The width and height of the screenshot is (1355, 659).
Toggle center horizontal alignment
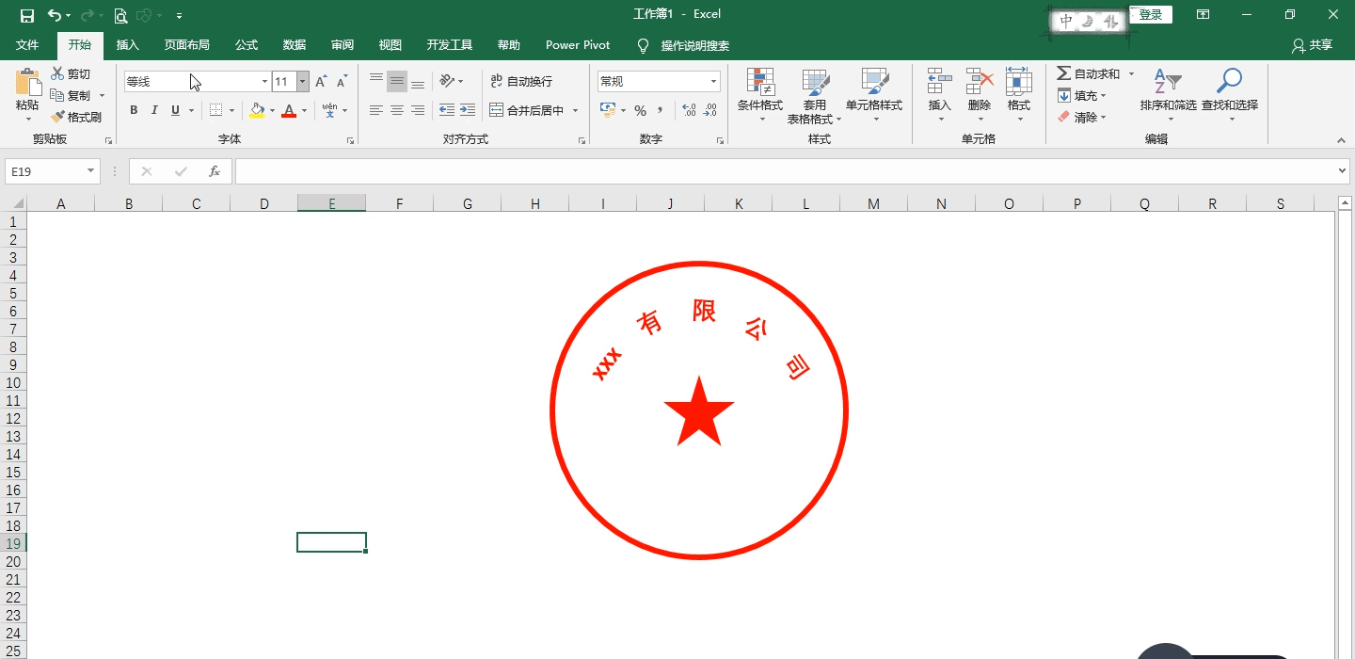pos(397,110)
